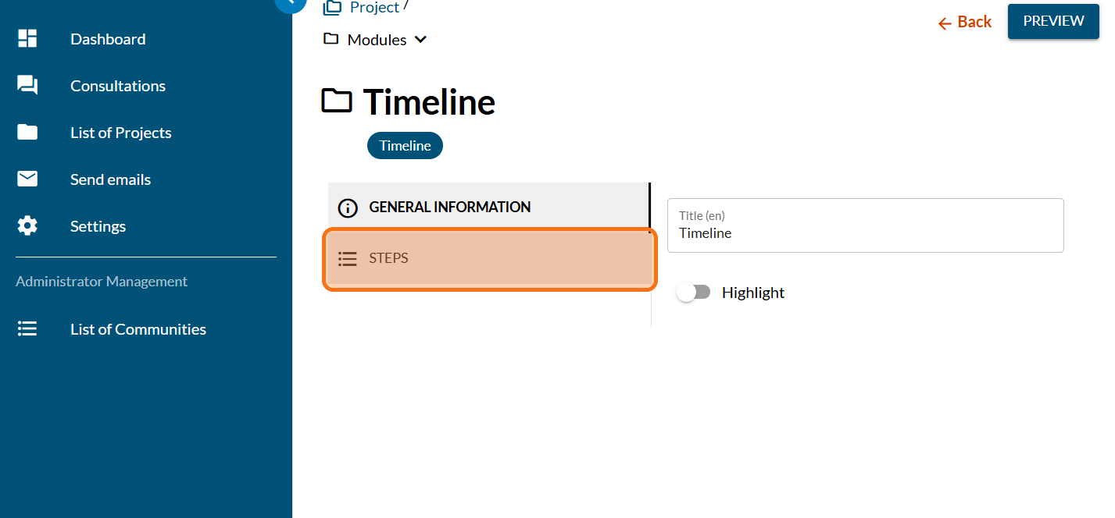
Task: Click the Timeline tag chip
Action: (405, 146)
